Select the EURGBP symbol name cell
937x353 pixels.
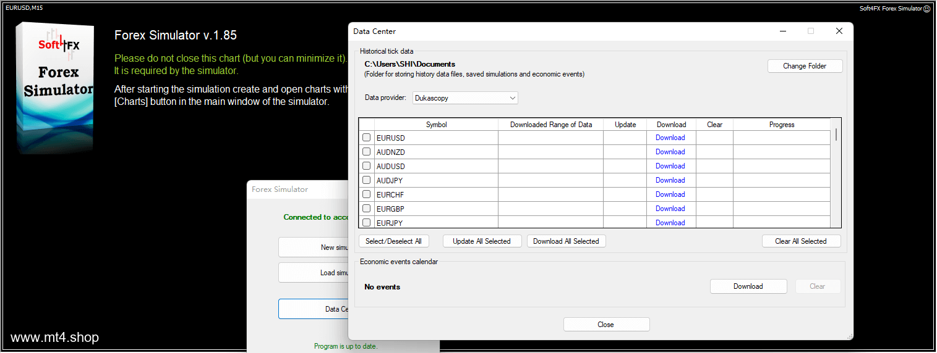click(x=436, y=209)
